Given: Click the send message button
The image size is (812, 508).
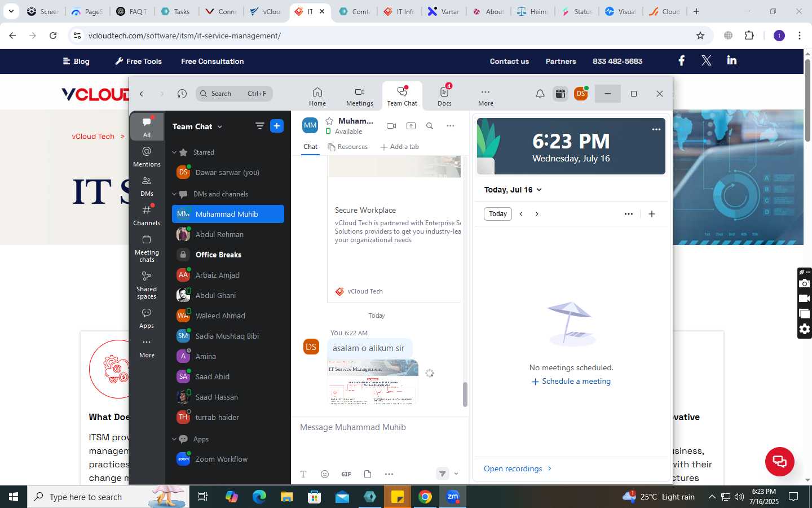Looking at the screenshot, I should pos(442,474).
